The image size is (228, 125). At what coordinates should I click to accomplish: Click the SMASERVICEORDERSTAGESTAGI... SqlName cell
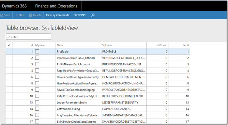124,122
